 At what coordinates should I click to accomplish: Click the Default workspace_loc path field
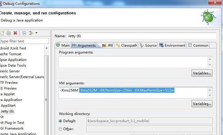(x=149, y=121)
